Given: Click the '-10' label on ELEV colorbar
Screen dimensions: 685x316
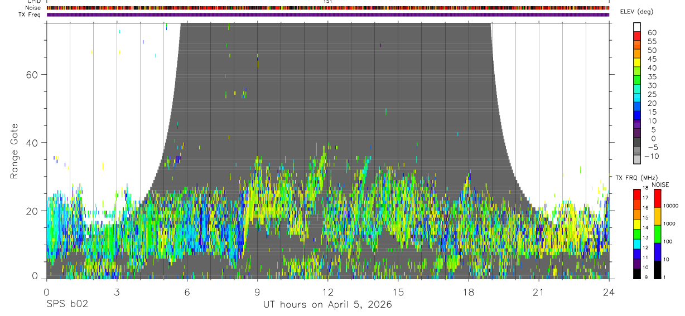Looking at the screenshot, I should 652,157.
